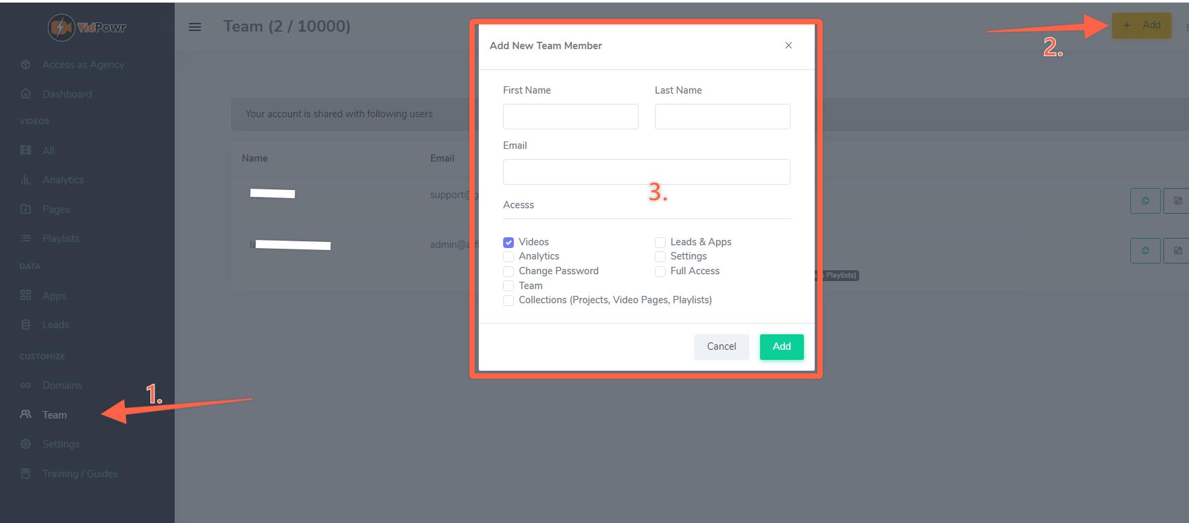Click the yellow Add button at top right
The width and height of the screenshot is (1189, 523).
click(1142, 26)
